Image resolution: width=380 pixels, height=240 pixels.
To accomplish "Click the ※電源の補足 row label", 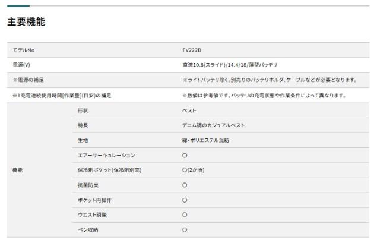I will (28, 80).
